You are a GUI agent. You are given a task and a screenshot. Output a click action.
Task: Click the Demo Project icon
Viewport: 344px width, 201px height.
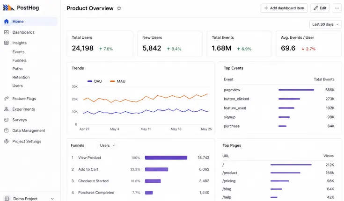[x=7, y=198]
